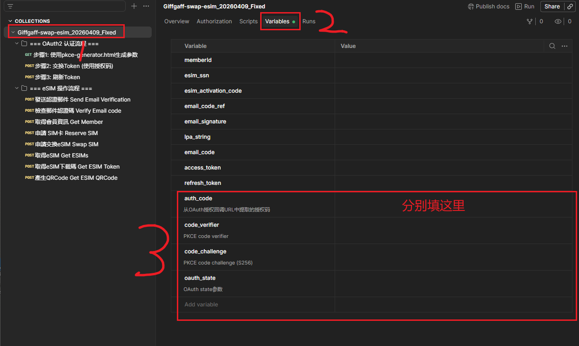The width and height of the screenshot is (579, 346).
Task: Click the Run play icon
Action: pos(518,7)
